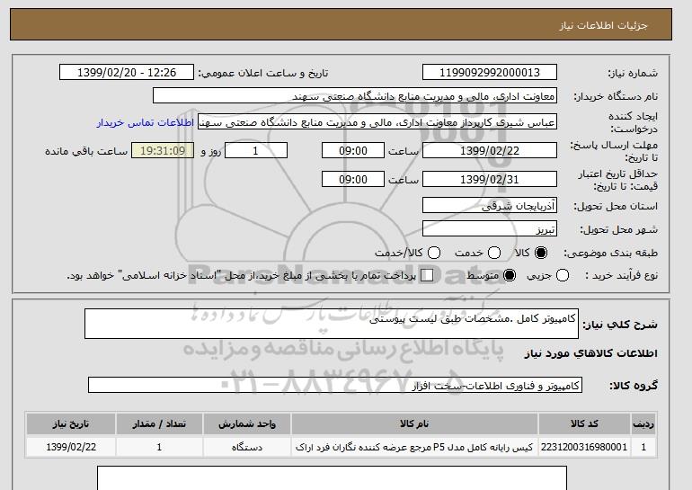The height and width of the screenshot is (490, 692).
Task: Click the نام دستگاه خریدار field
Action: point(355,96)
